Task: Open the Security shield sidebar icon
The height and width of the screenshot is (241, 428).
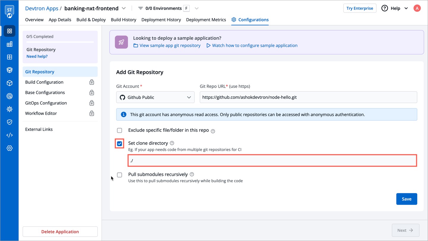Action: (x=9, y=122)
